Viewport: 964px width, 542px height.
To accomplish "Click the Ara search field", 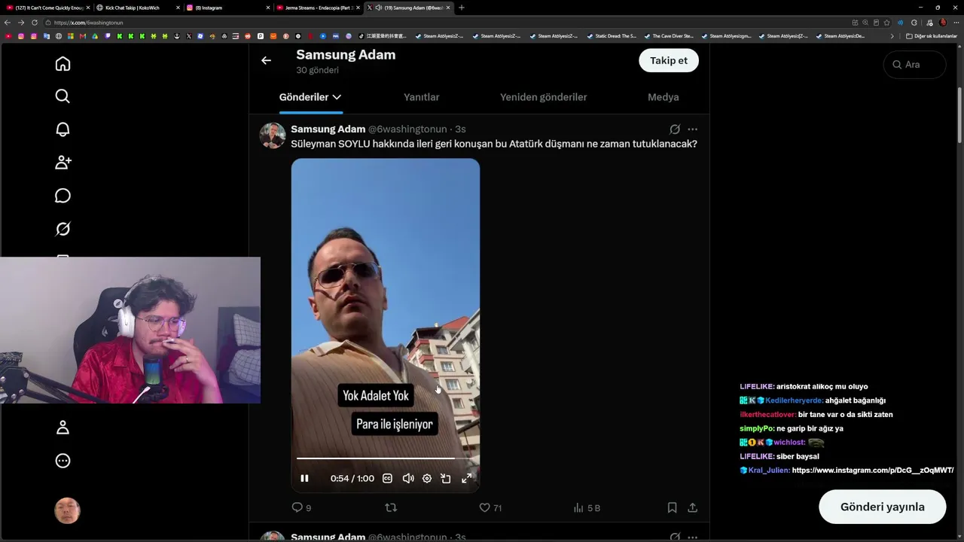I will tap(914, 65).
